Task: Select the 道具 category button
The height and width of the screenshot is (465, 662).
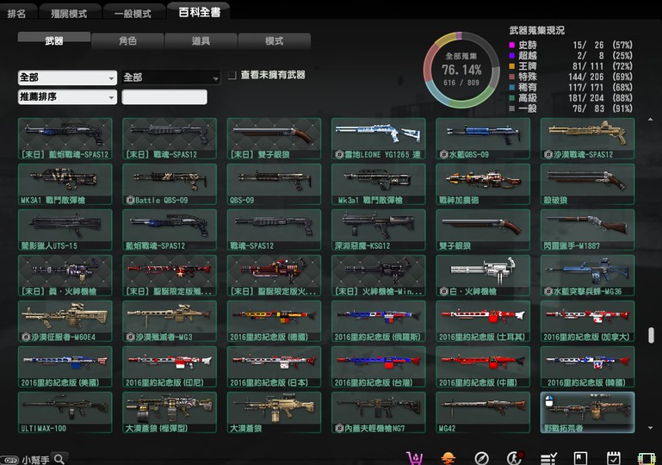Action: (200, 40)
